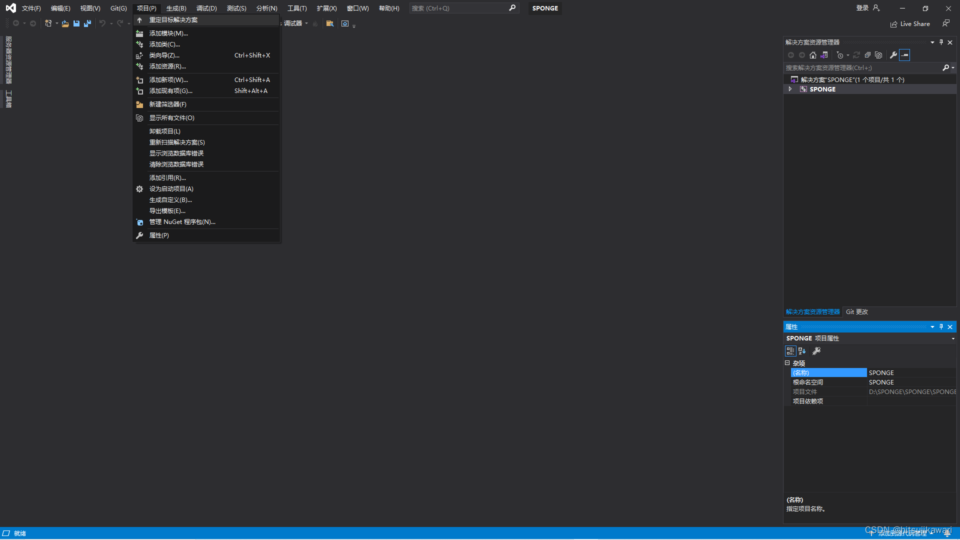Viewport: 960px width, 540px height.
Task: Click the main search magnifier icon
Action: [x=512, y=8]
